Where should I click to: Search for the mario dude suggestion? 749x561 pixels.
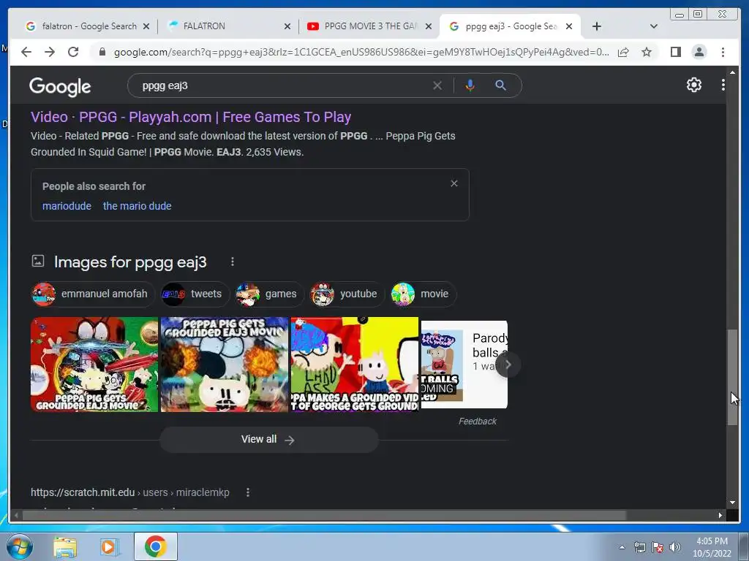(137, 206)
